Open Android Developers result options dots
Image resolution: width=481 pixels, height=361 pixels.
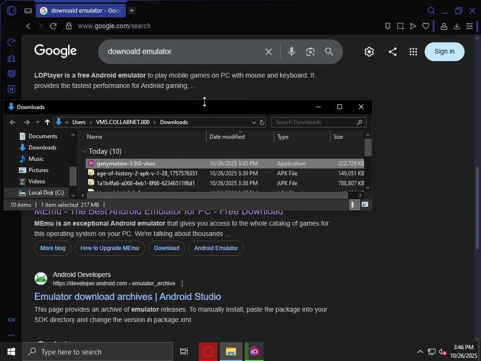[x=182, y=283]
